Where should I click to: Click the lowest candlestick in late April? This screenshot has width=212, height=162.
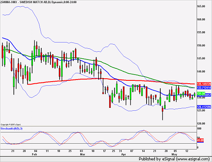click(x=162, y=112)
